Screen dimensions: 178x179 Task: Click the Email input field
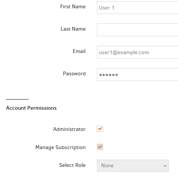(x=137, y=52)
